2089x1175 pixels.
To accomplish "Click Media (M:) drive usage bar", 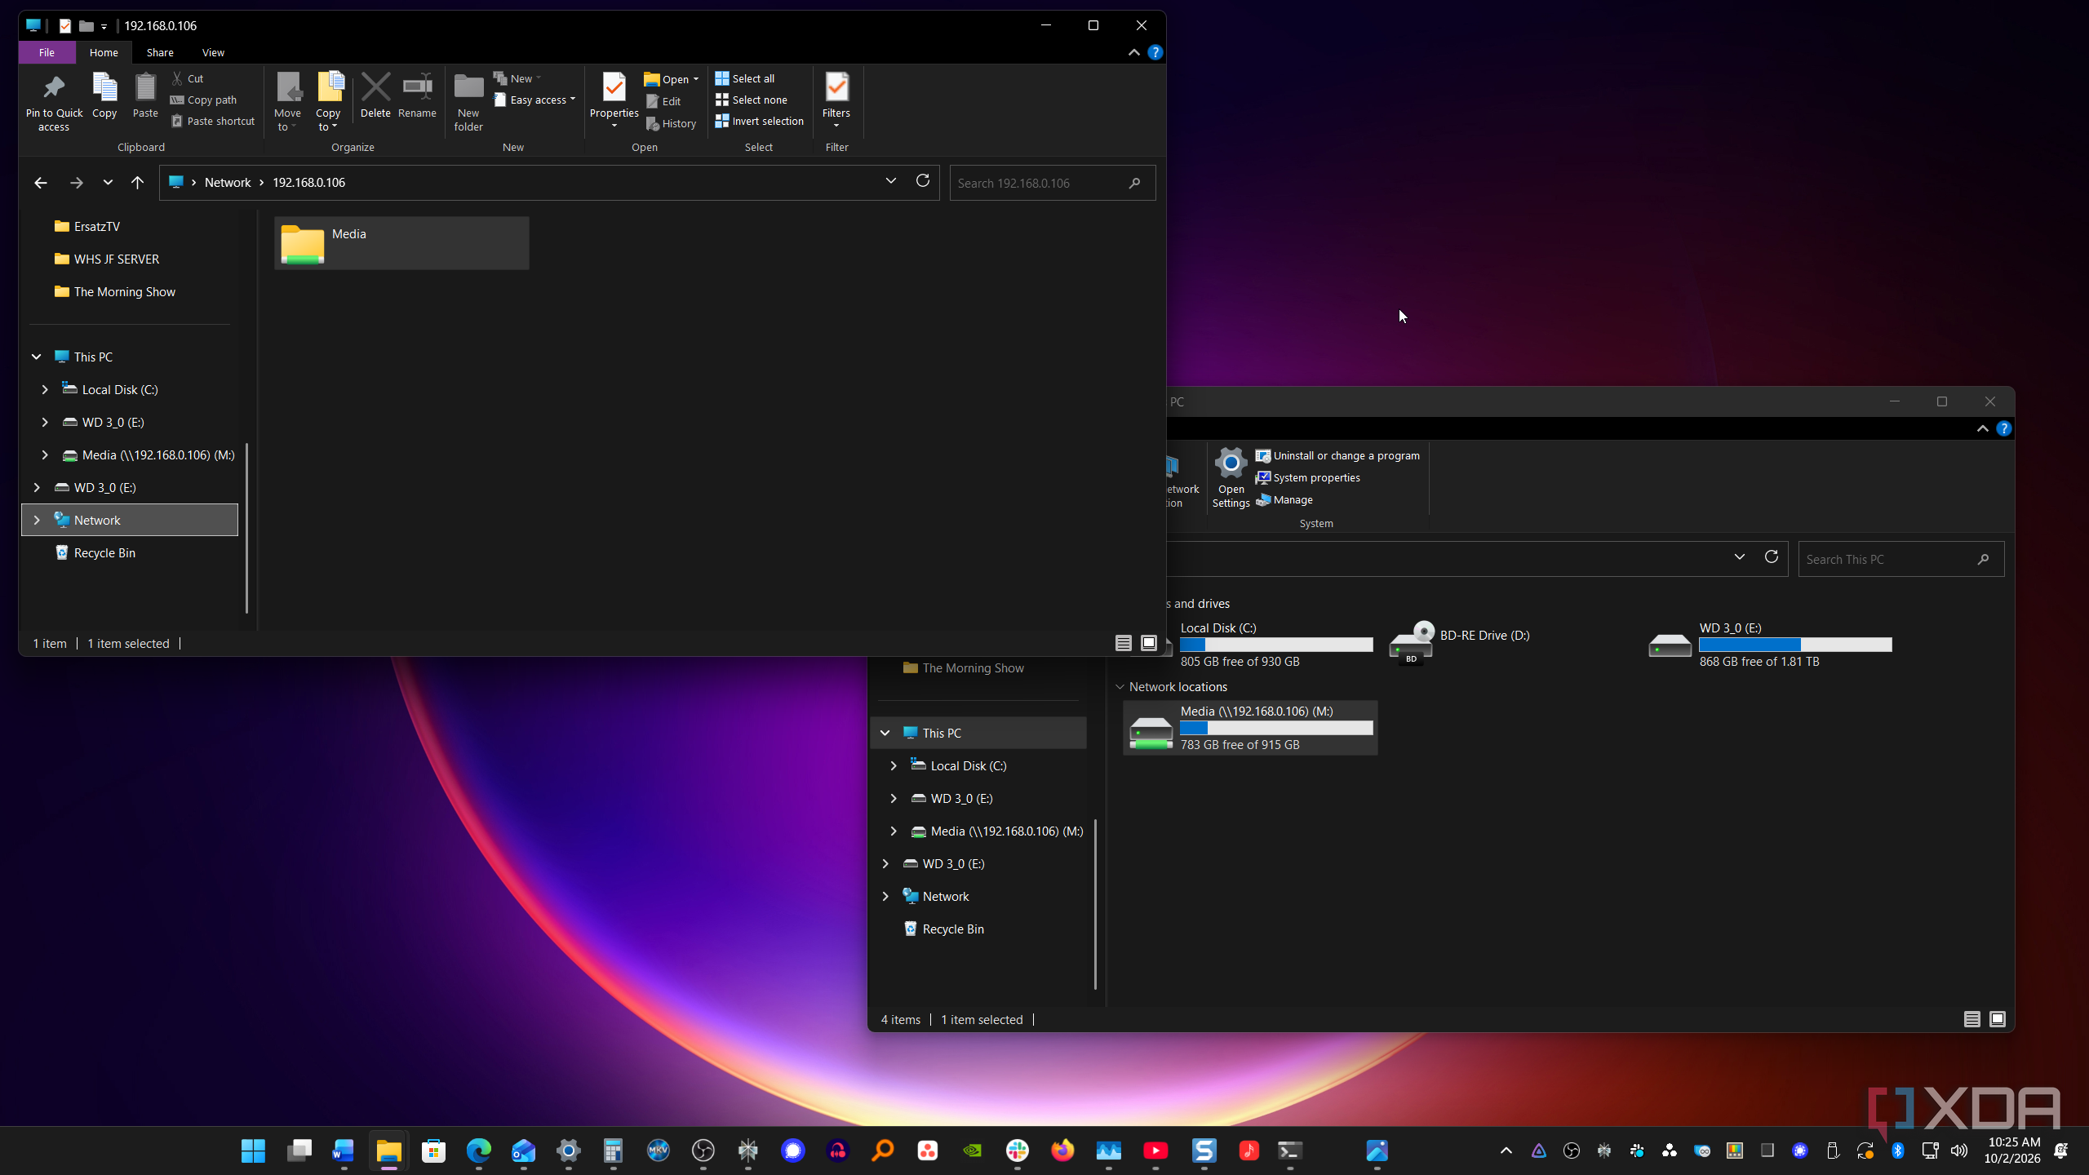I will coord(1276,728).
